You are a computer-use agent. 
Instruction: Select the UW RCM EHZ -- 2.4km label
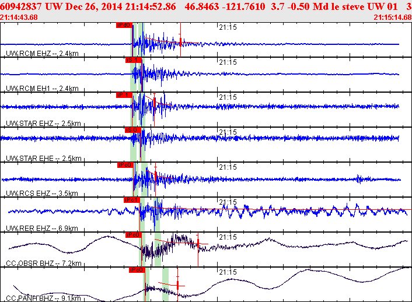(x=42, y=54)
